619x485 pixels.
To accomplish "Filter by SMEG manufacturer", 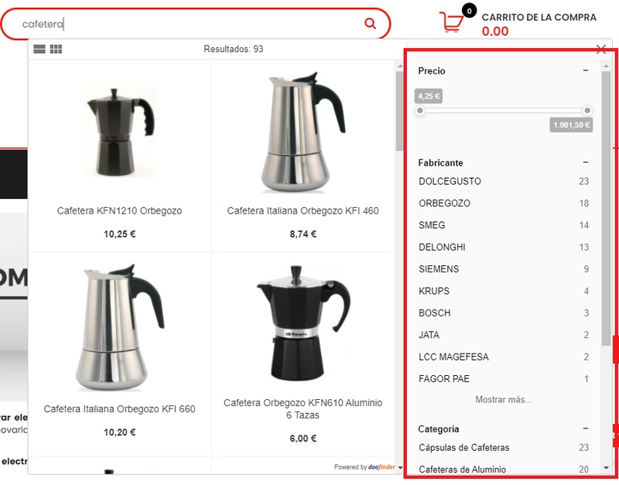I will 504,225.
